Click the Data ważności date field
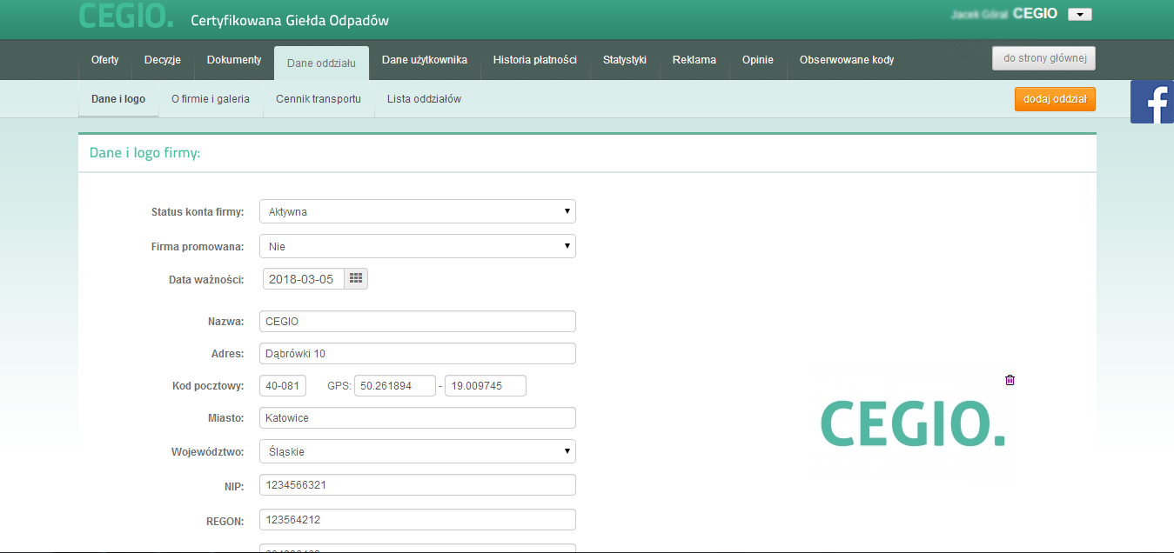This screenshot has width=1174, height=553. (x=304, y=279)
